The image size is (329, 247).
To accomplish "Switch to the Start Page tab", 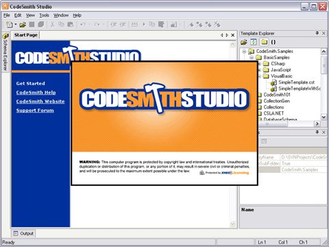I will click(26, 35).
